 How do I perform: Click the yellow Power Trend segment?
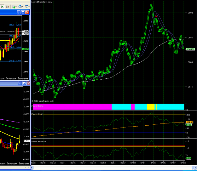coord(151,107)
